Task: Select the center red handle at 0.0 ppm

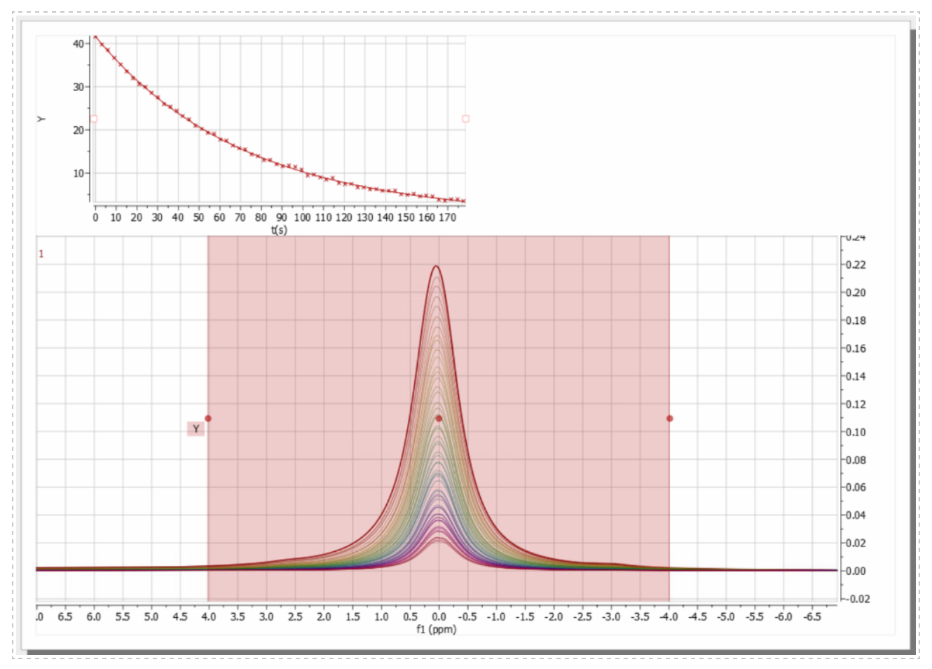Action: [439, 419]
